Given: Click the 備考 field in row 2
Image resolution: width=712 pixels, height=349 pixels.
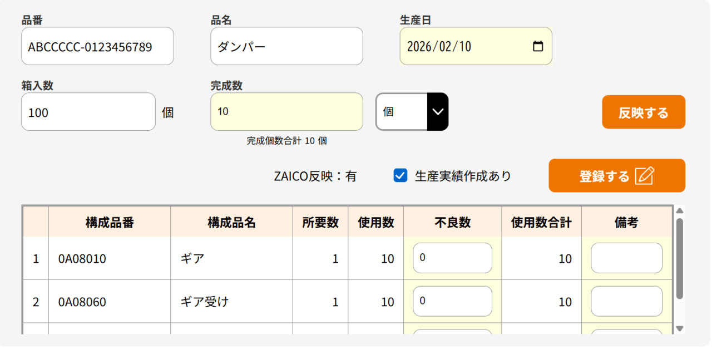Looking at the screenshot, I should tap(626, 301).
